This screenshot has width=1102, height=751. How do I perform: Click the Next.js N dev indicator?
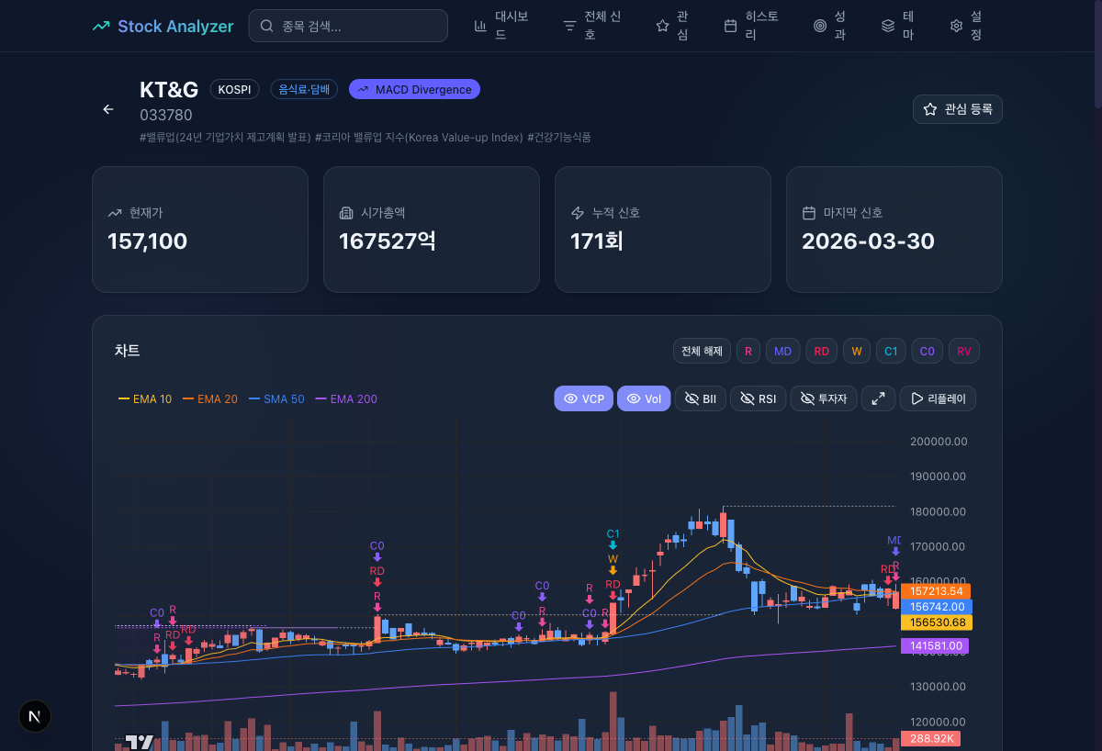35,716
